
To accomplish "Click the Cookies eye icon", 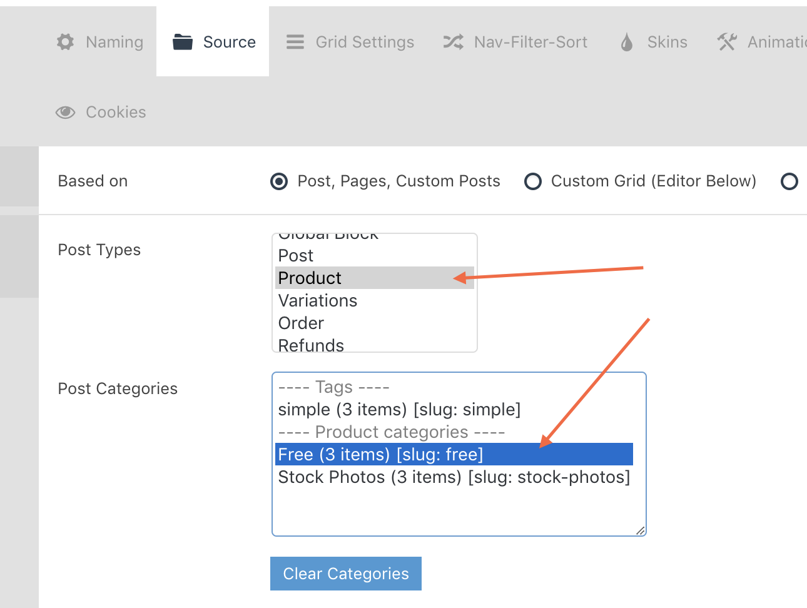I will coord(65,112).
